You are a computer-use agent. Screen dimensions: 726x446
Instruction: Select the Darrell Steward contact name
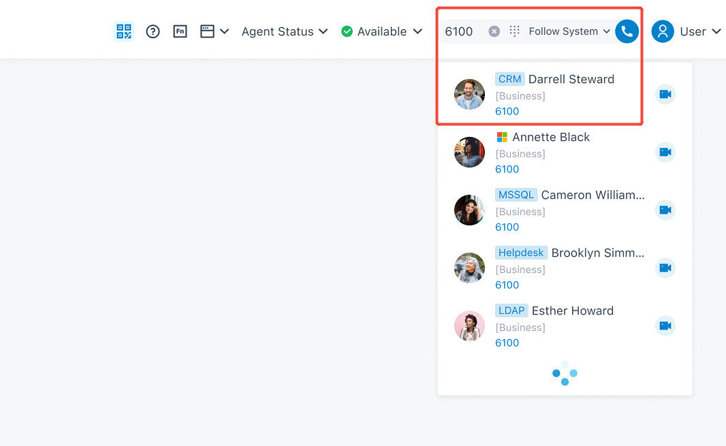[x=571, y=79]
